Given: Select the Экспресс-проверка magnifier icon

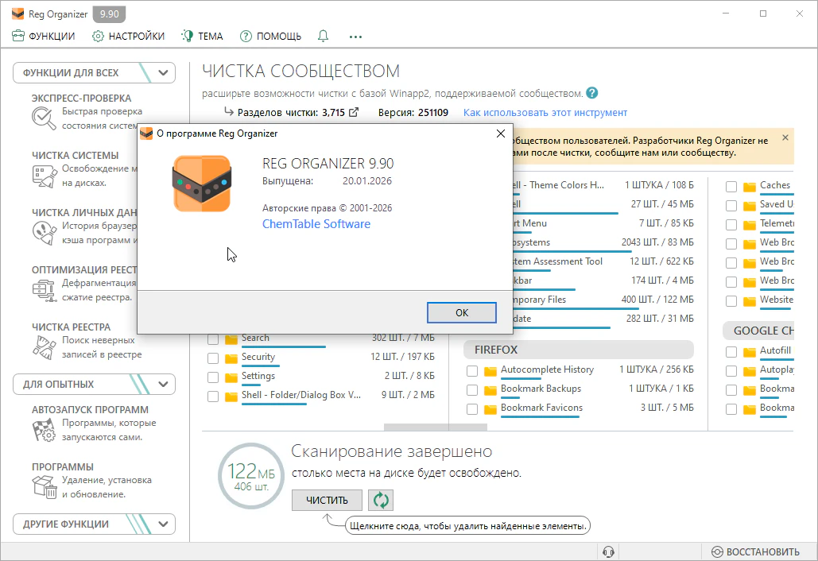Looking at the screenshot, I should pos(43,118).
